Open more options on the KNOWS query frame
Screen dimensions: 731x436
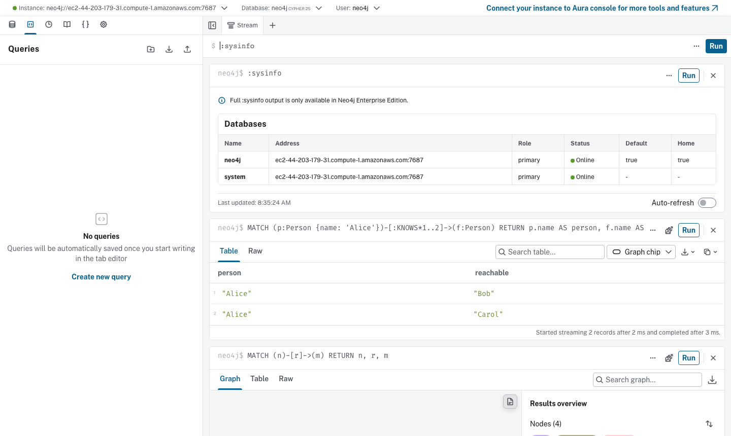[653, 230]
